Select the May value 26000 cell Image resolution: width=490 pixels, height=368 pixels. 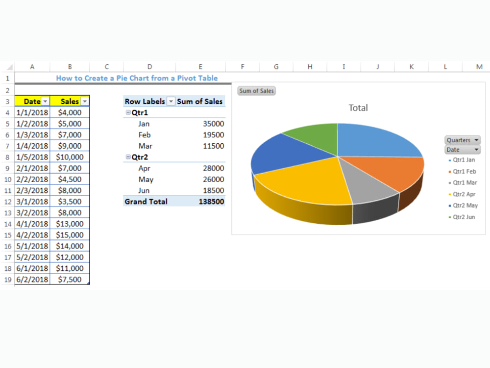[x=200, y=179]
